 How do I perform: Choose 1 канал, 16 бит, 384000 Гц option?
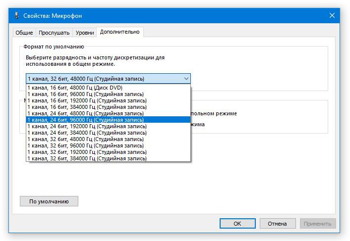(x=87, y=107)
